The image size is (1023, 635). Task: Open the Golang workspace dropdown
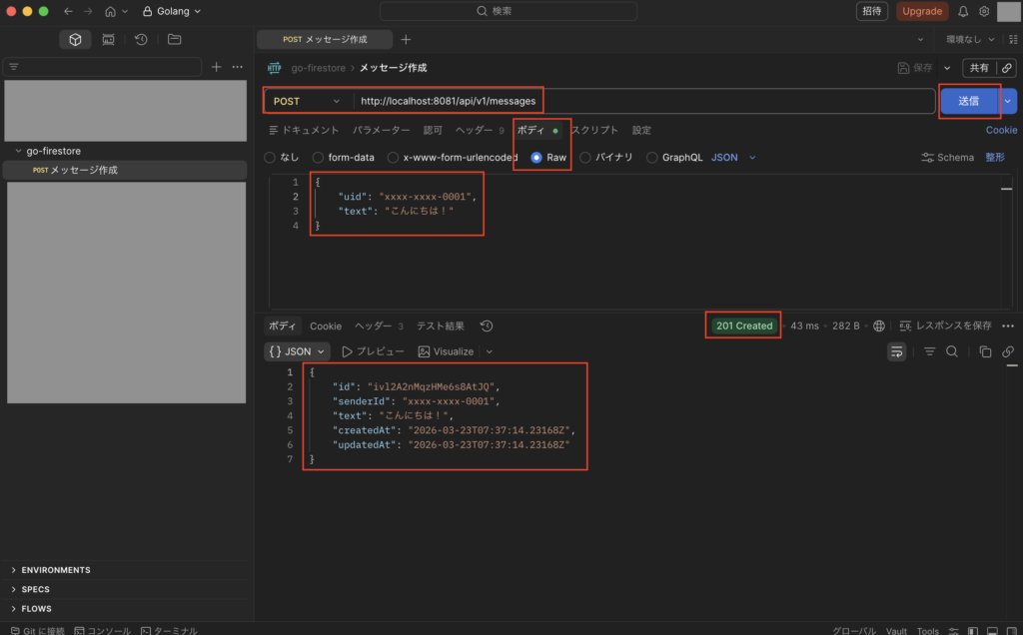(x=171, y=11)
